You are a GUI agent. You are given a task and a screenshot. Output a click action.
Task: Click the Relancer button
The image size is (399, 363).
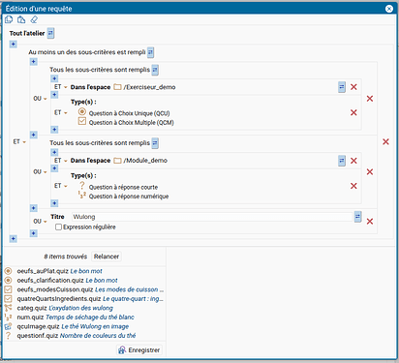tap(107, 257)
